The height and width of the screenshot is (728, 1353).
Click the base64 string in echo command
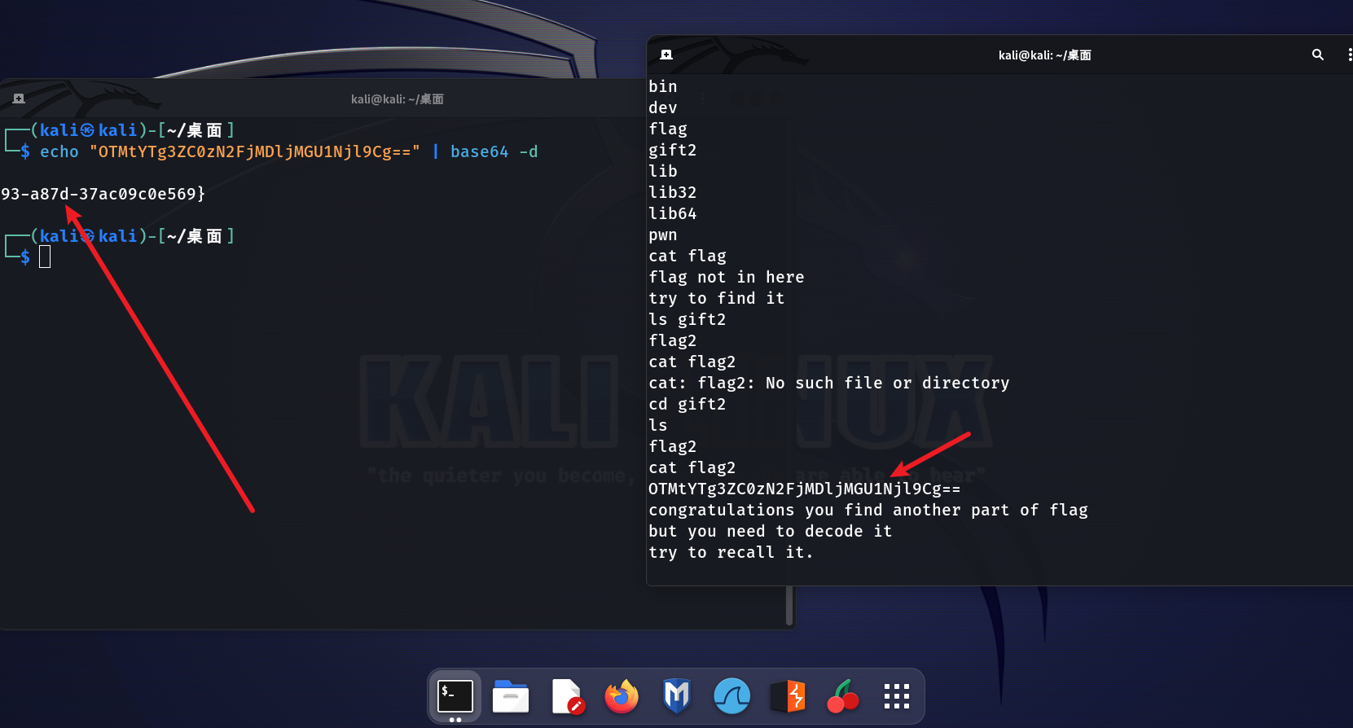(255, 151)
